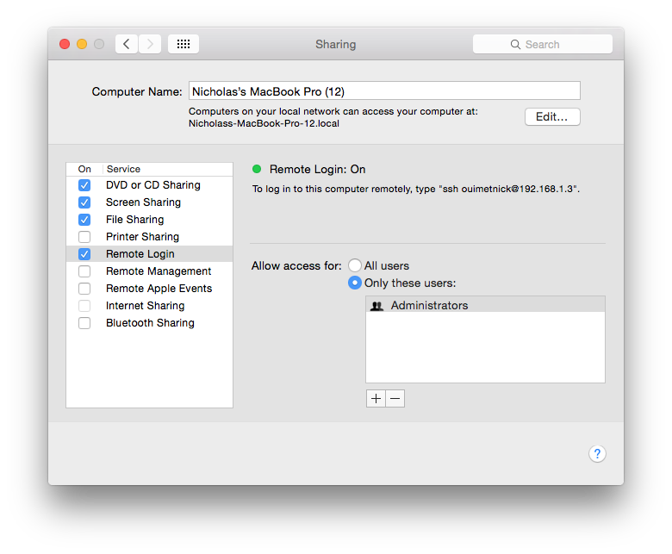Click the Administrators group icon
The width and height of the screenshot is (672, 554).
(376, 306)
